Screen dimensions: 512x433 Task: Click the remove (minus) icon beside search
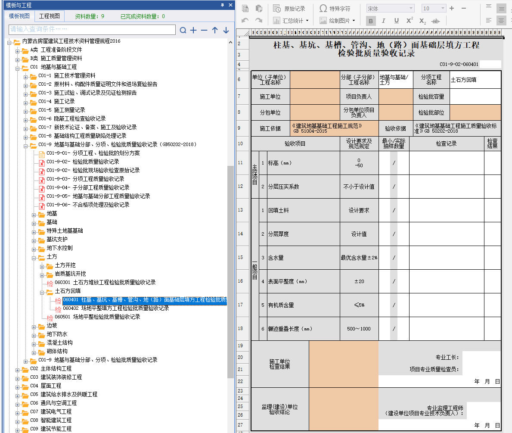(x=204, y=31)
